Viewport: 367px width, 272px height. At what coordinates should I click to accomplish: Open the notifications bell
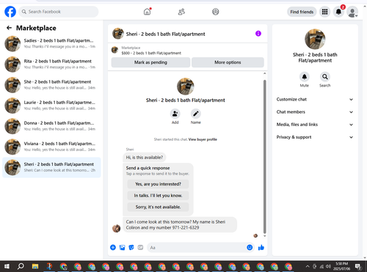tap(338, 12)
